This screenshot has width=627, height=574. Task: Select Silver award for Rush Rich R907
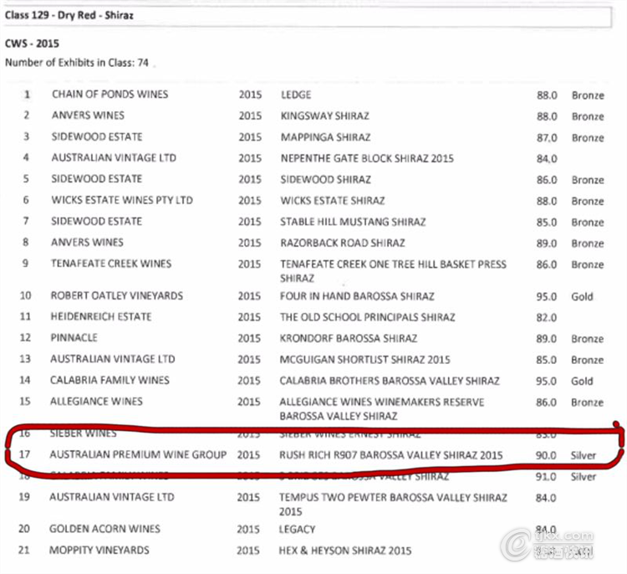tap(583, 455)
